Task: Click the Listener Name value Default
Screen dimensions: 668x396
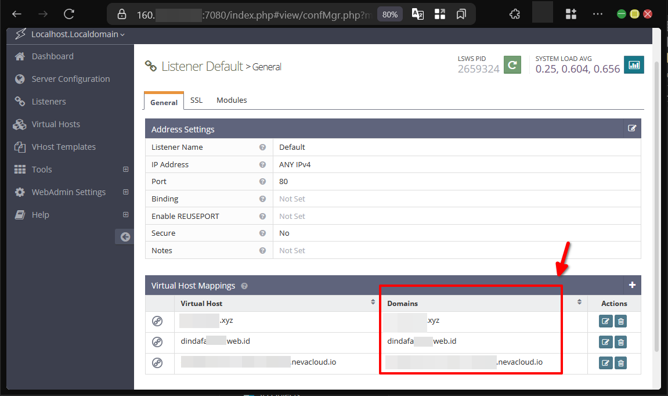Action: 292,147
